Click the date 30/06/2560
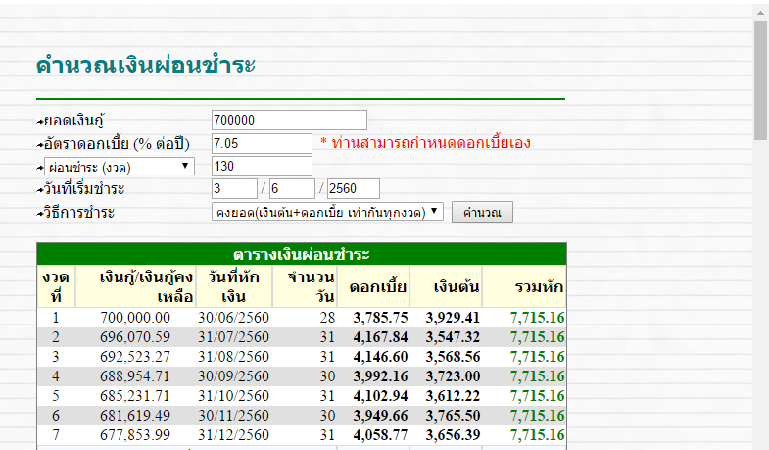 pos(233,318)
